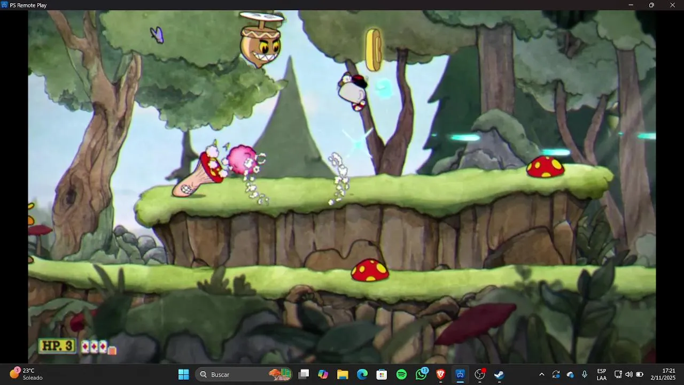This screenshot has width=684, height=385.
Task: Open network status tray icon
Action: coord(618,374)
